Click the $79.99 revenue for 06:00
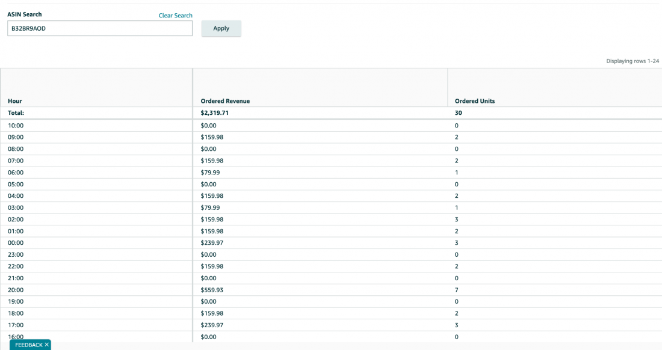Image resolution: width=662 pixels, height=350 pixels. pos(210,173)
